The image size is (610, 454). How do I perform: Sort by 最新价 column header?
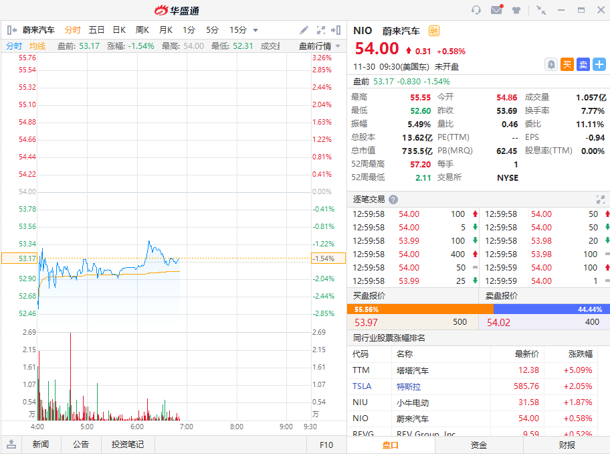pyautogui.click(x=527, y=354)
